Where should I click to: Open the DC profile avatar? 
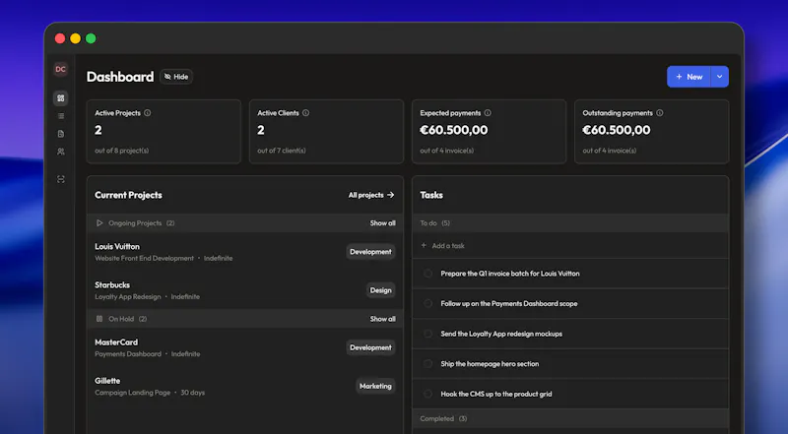pyautogui.click(x=60, y=69)
